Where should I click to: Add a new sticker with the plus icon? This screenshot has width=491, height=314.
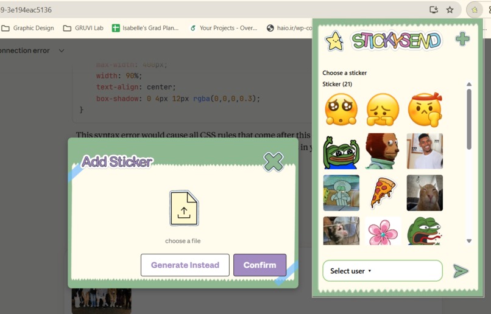pos(462,39)
